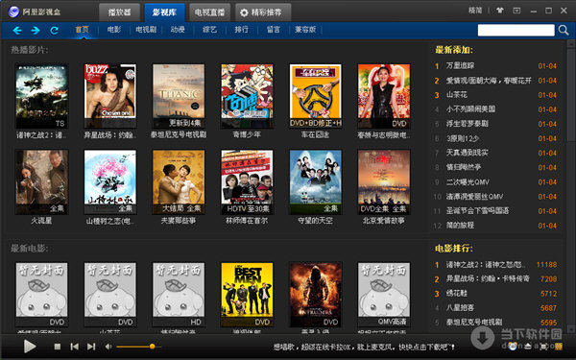Start playback with the Play button
This screenshot has width=576, height=360.
[x=30, y=346]
